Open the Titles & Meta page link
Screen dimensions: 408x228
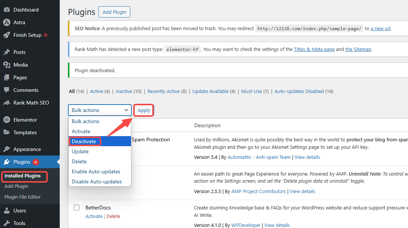coord(314,49)
